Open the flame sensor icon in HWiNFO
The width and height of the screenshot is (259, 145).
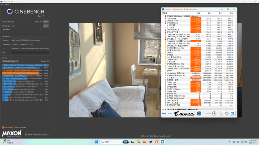point(199,114)
